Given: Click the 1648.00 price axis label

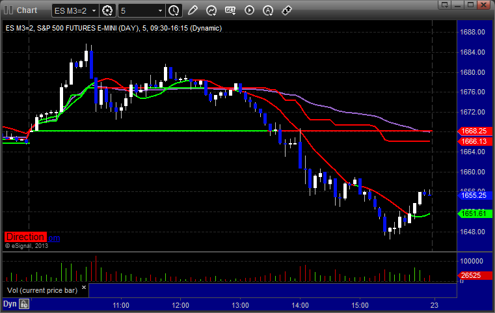Looking at the screenshot, I should (472, 232).
